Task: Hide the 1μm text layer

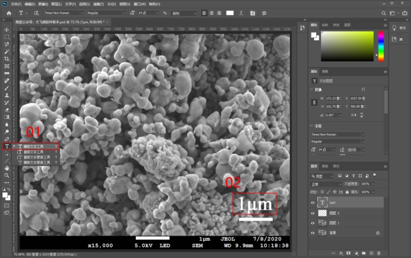Action: (x=312, y=203)
